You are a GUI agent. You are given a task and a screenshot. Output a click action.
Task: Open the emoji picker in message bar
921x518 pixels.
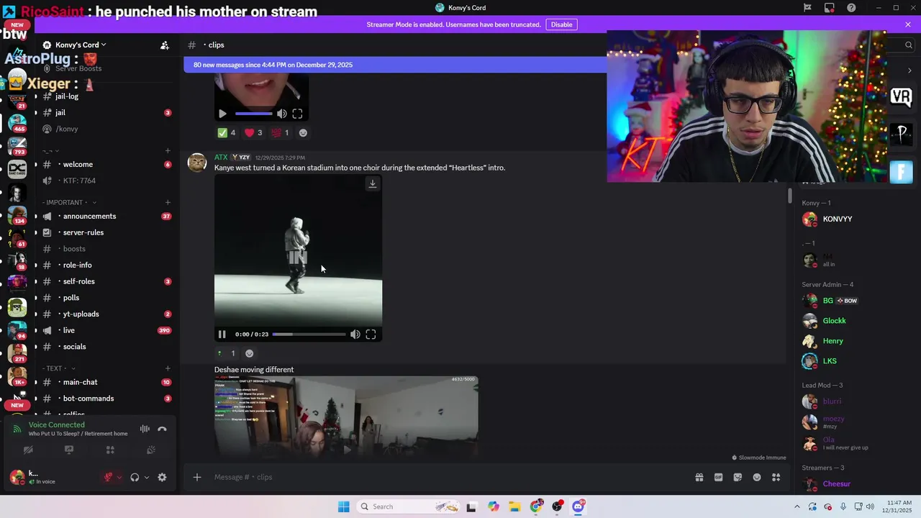point(757,477)
